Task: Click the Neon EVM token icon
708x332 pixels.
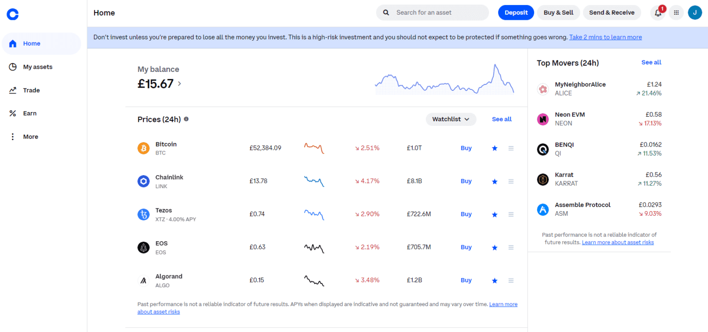Action: pyautogui.click(x=543, y=119)
